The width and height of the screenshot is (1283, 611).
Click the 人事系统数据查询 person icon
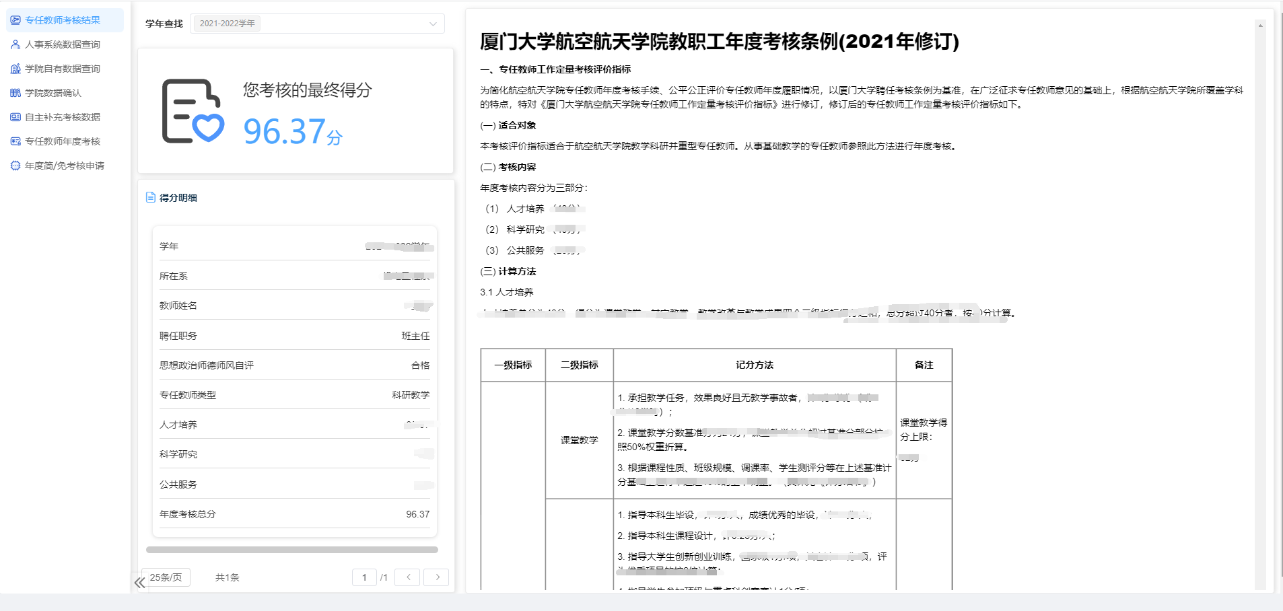coord(15,44)
